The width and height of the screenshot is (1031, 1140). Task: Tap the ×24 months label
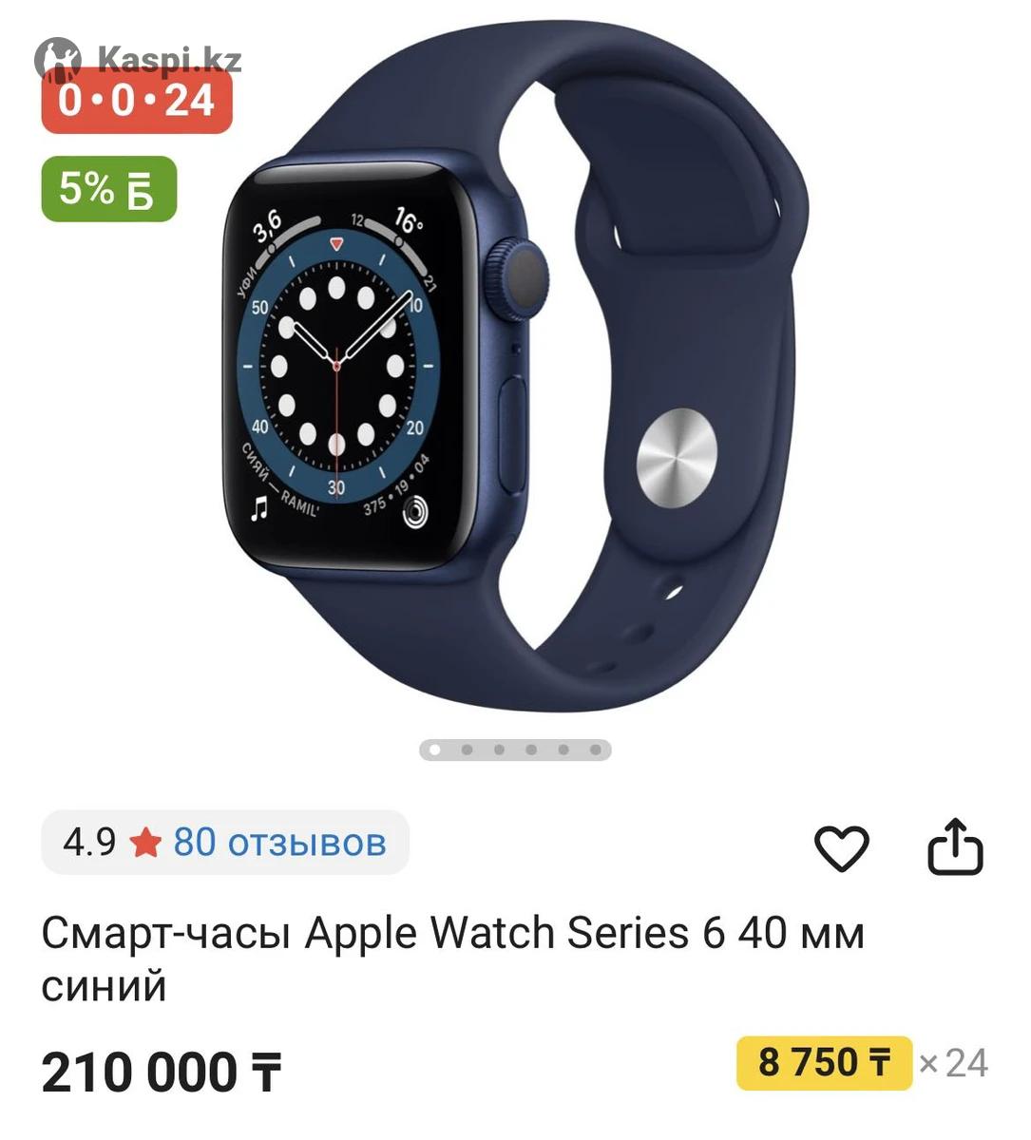tap(954, 1063)
